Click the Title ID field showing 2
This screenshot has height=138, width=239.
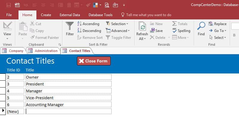15,77
